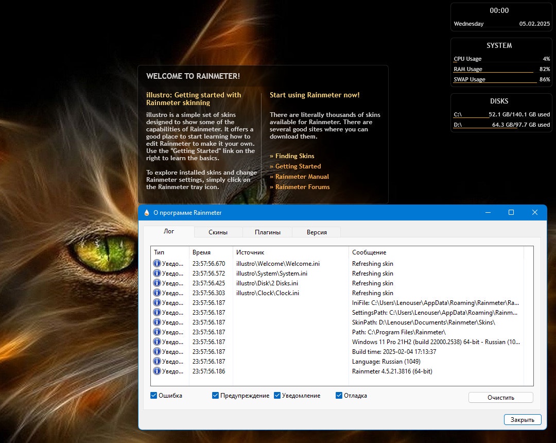
Task: Disable the Уведомление filter checkbox
Action: [x=277, y=396]
